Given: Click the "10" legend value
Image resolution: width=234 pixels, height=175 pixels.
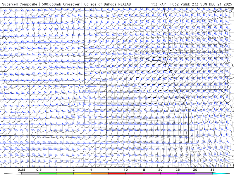Looking at the screenshot, I should (126, 170).
